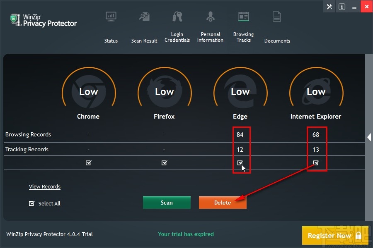373x248 pixels.
Task: Open the View Records link
Action: tap(45, 186)
